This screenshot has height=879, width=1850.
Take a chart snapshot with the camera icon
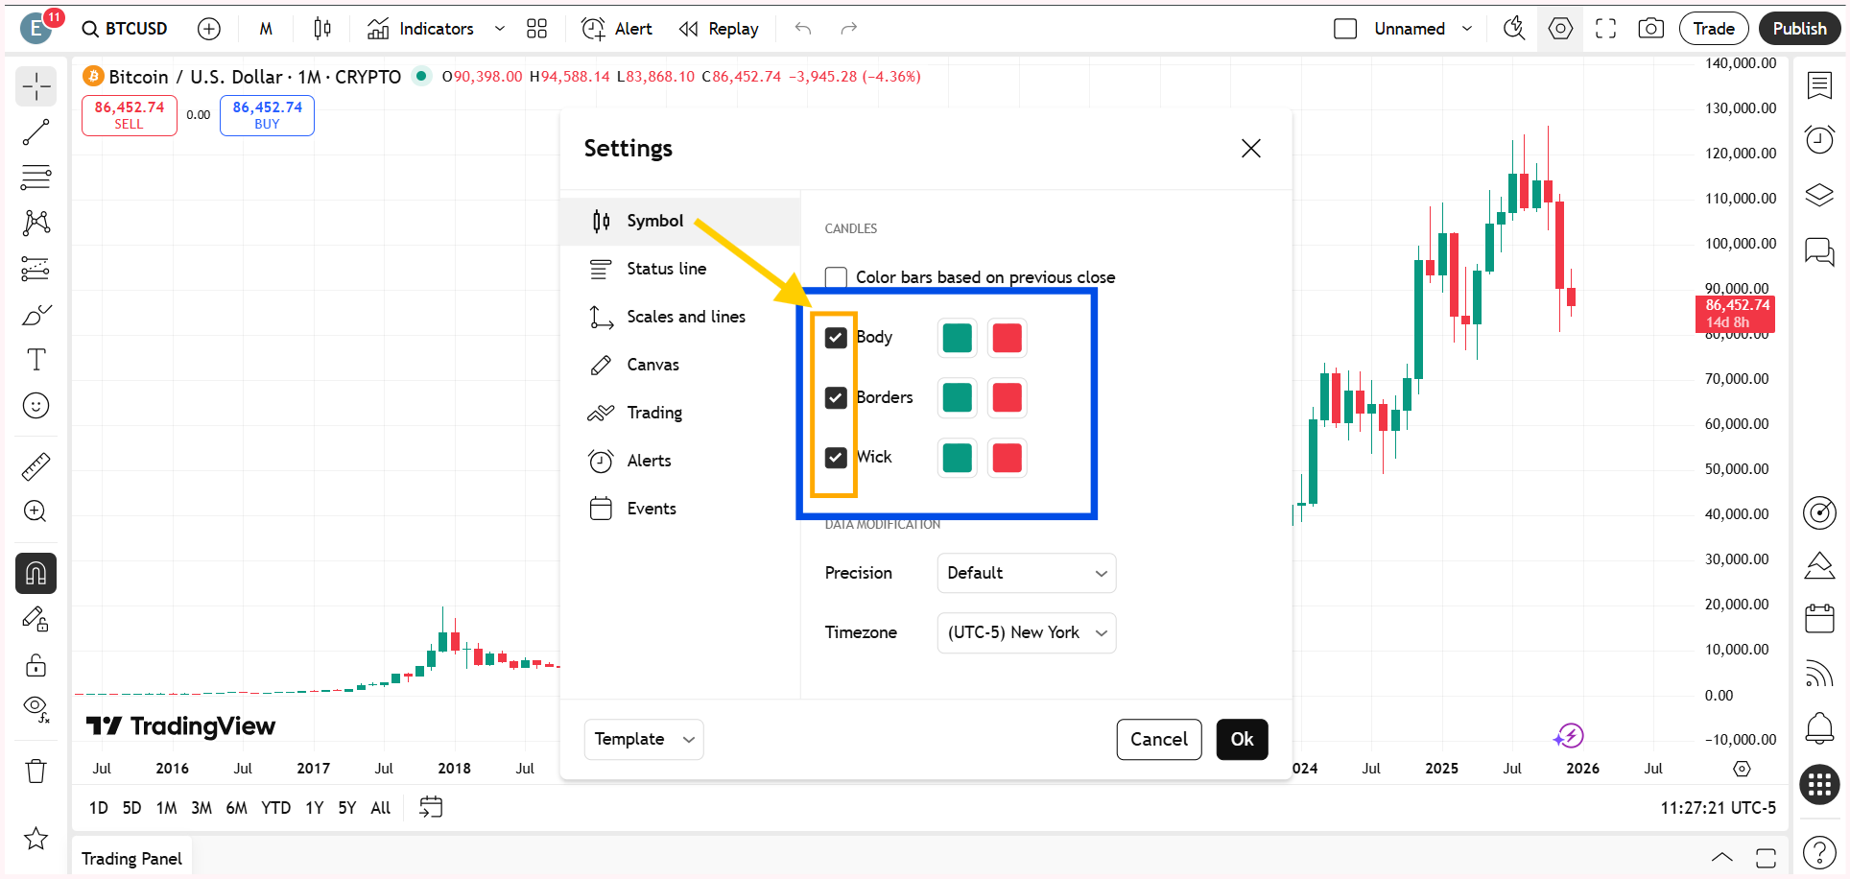[x=1650, y=28]
